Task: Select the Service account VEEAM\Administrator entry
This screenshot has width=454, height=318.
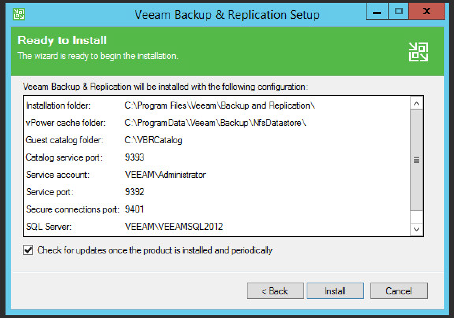Action: coord(165,175)
